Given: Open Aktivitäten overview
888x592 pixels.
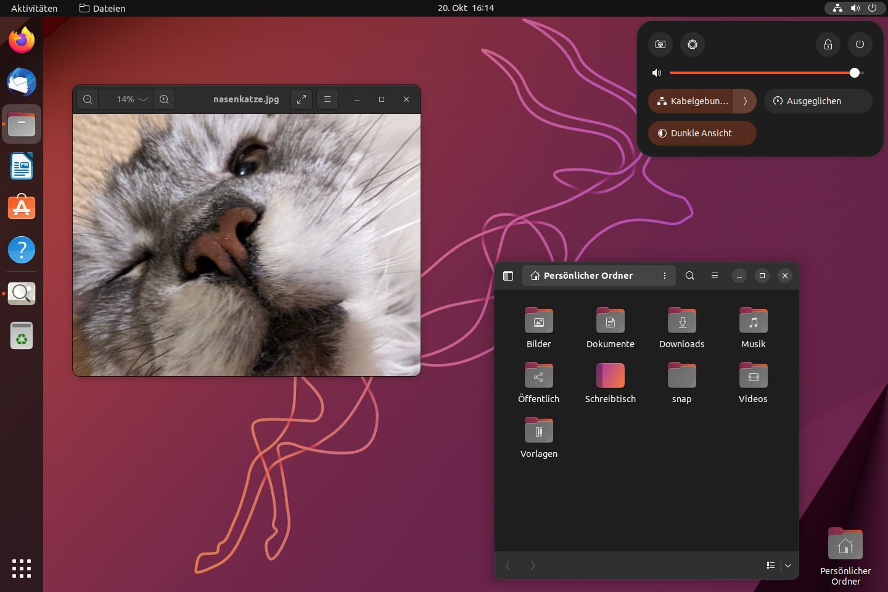Looking at the screenshot, I should click(x=34, y=8).
